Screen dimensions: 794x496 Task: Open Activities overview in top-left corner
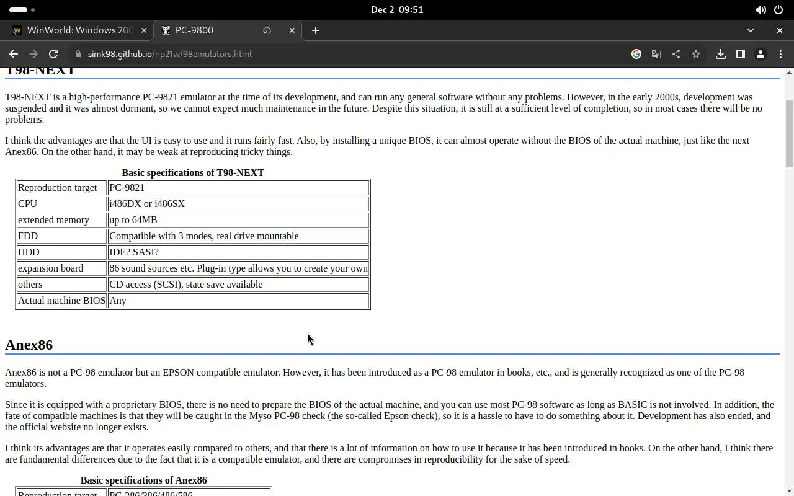click(22, 10)
